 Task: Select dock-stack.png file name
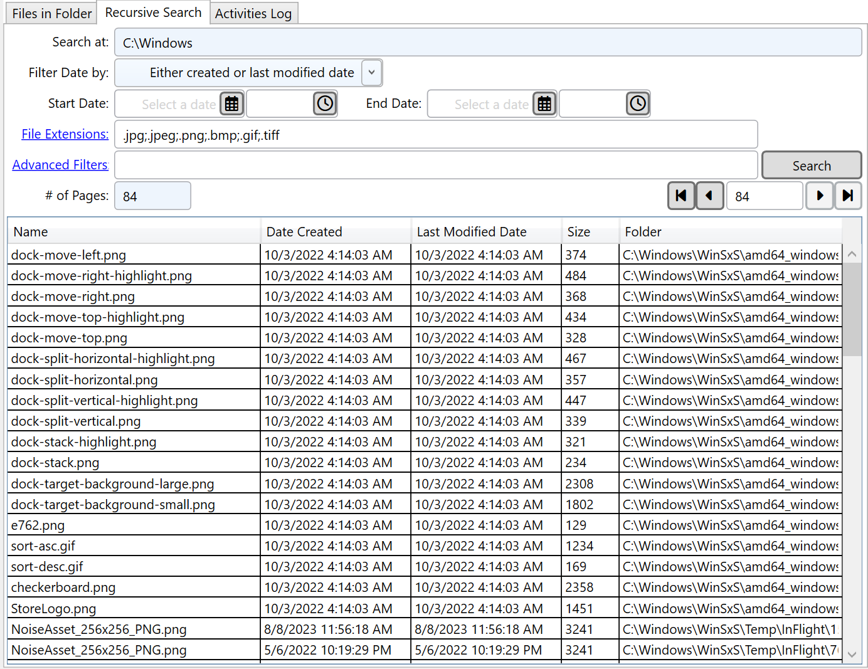(x=55, y=462)
